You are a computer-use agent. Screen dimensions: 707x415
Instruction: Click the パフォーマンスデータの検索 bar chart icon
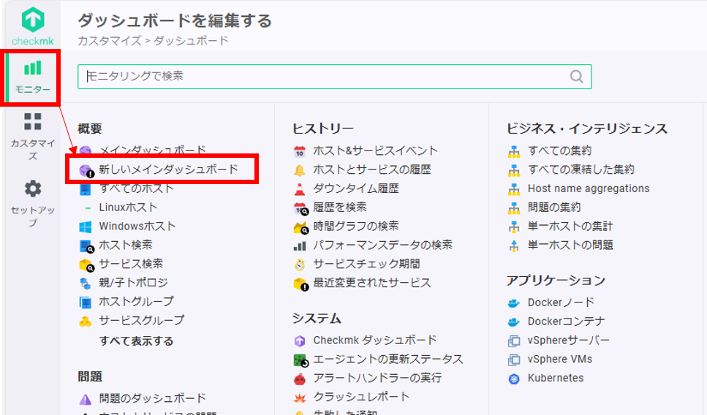pyautogui.click(x=300, y=246)
